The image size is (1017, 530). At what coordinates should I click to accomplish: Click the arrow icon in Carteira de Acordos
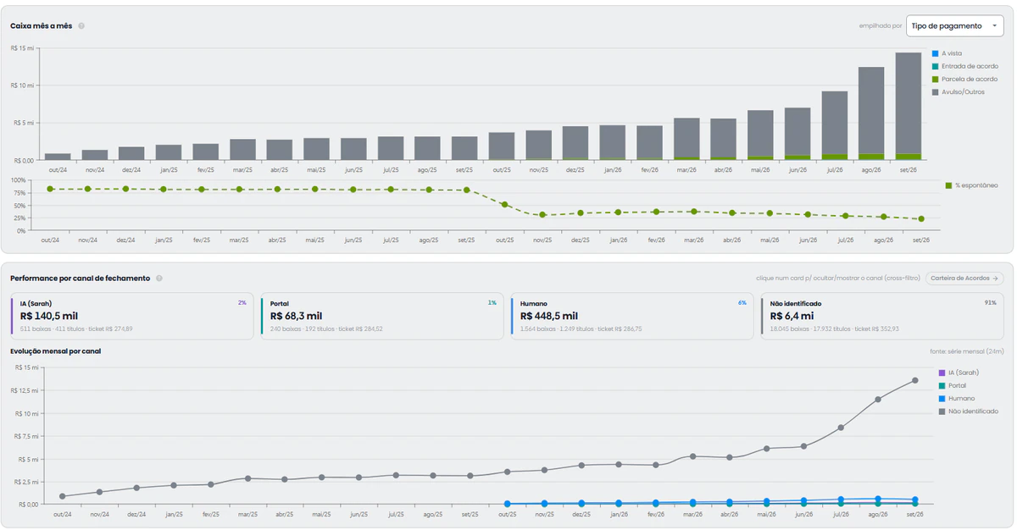coord(996,278)
